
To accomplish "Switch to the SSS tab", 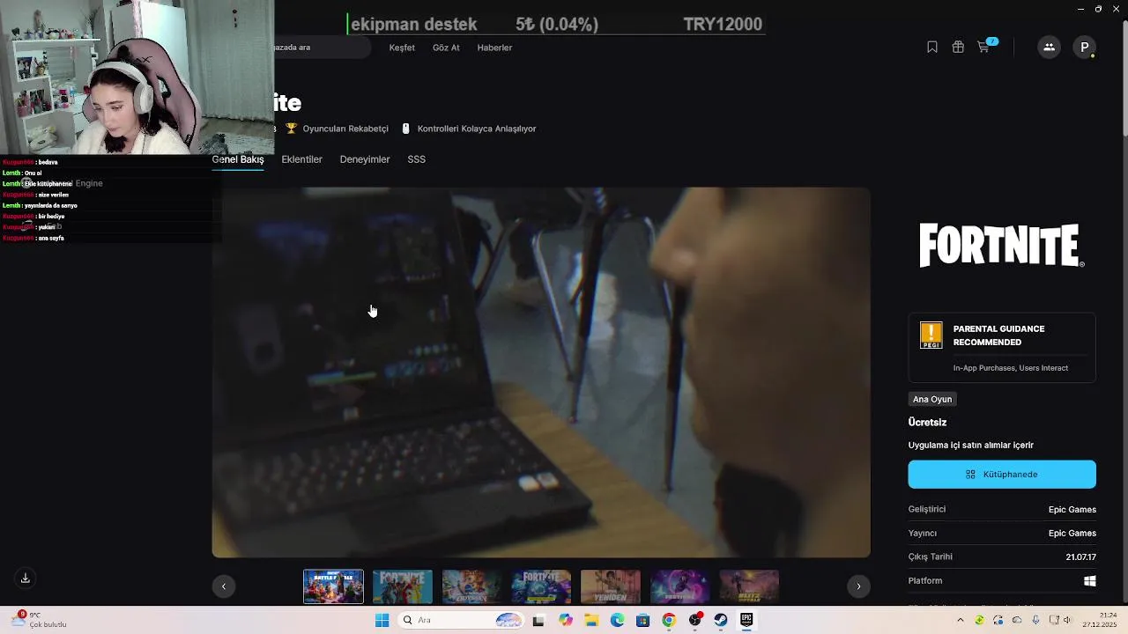I will [417, 159].
